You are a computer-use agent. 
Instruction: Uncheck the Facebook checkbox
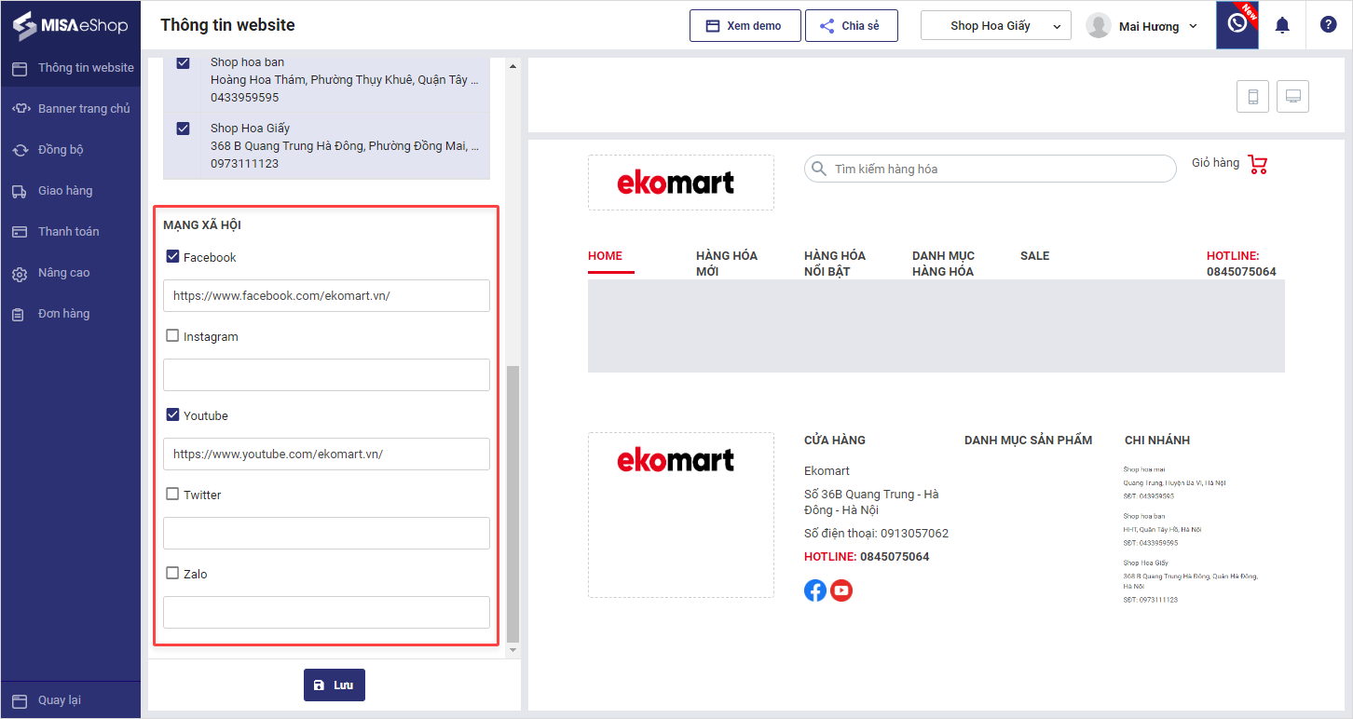(x=172, y=257)
